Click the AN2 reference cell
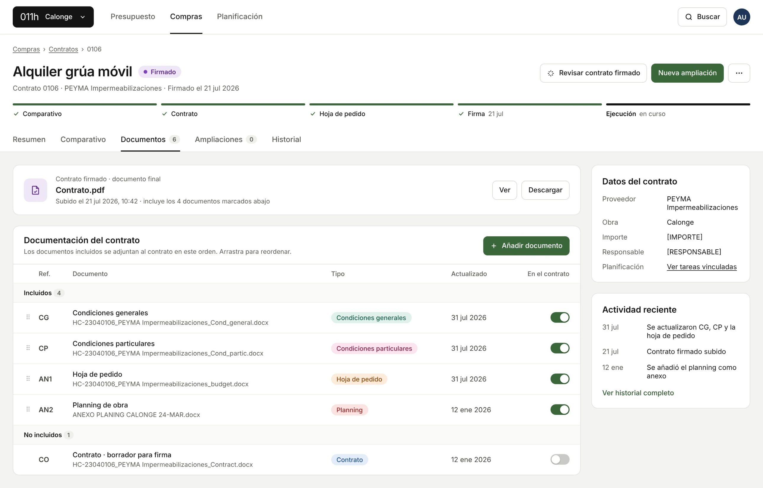This screenshot has height=488, width=763. click(46, 410)
